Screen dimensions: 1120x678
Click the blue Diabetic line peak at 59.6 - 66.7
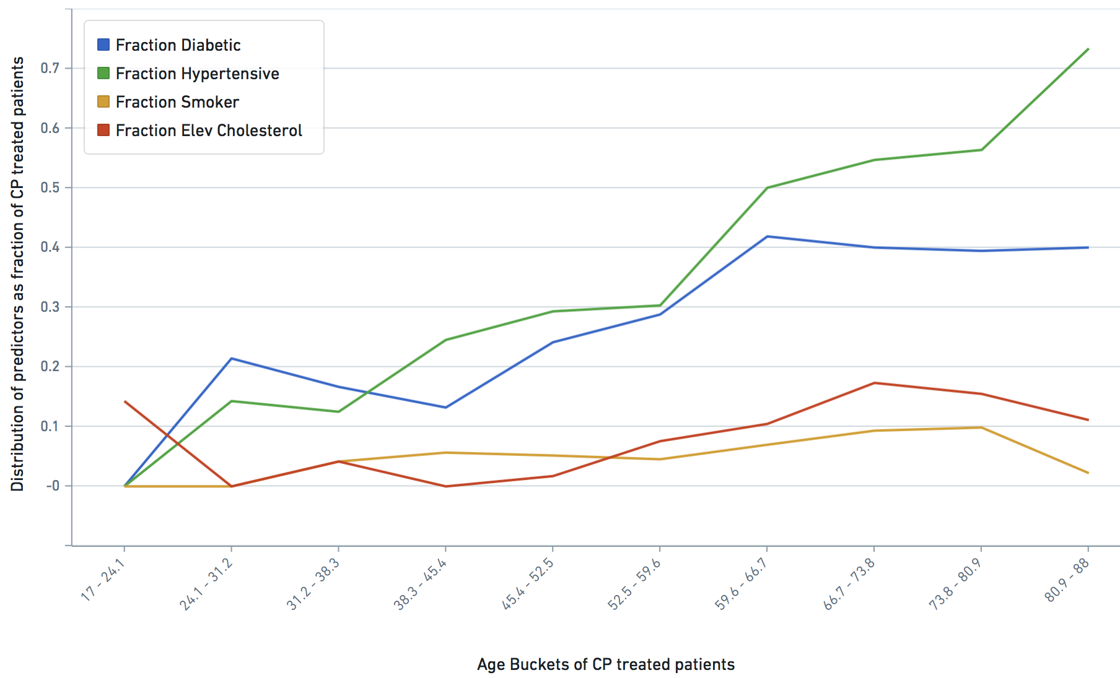pyautogui.click(x=767, y=236)
